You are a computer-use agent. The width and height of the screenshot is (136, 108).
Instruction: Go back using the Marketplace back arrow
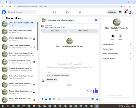[x=3, y=18]
